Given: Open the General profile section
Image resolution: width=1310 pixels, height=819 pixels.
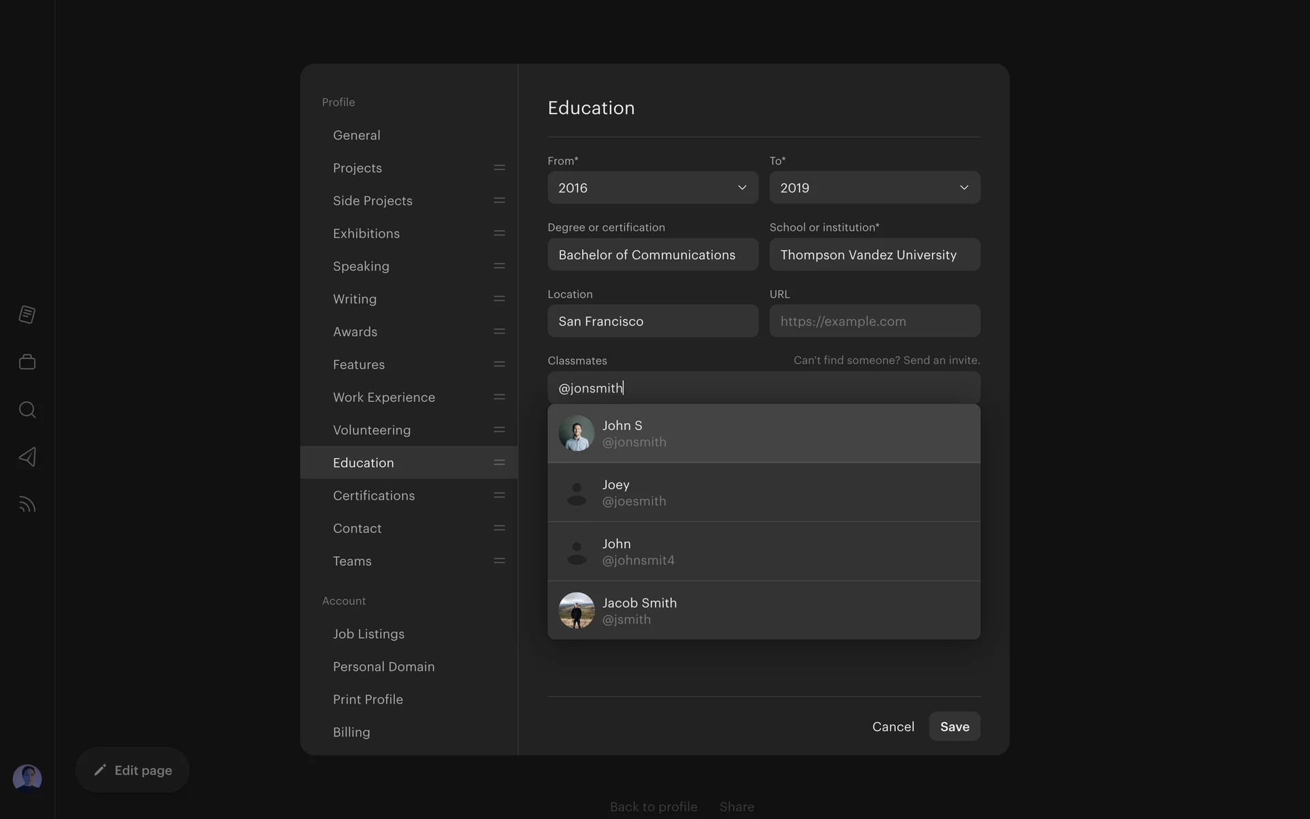Looking at the screenshot, I should click(356, 135).
